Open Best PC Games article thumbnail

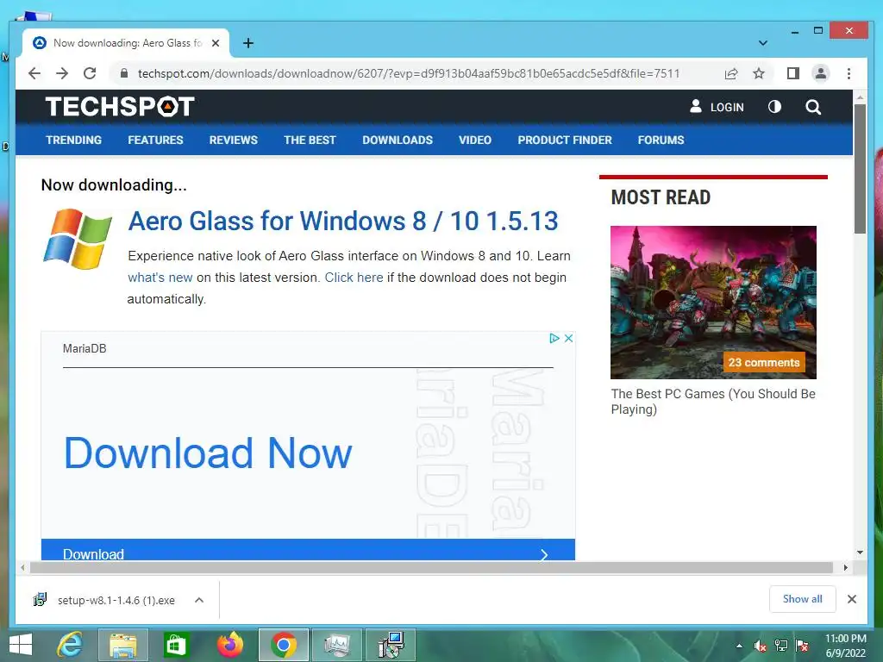[x=713, y=303]
